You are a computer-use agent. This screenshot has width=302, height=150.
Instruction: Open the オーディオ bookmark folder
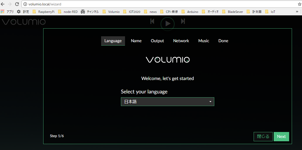click(x=210, y=12)
